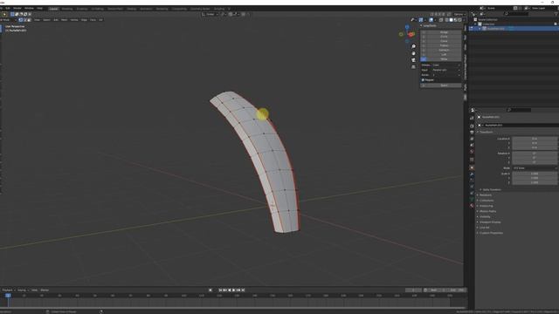This screenshot has width=559, height=314.
Task: Open the Render menu
Action: pos(17,8)
